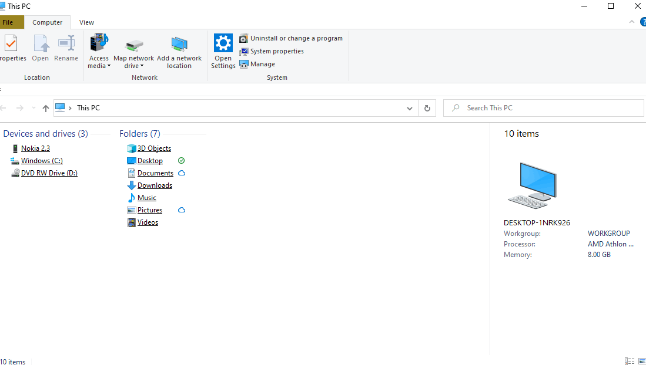The width and height of the screenshot is (646, 365).
Task: Open the Help question mark icon
Action: (642, 22)
